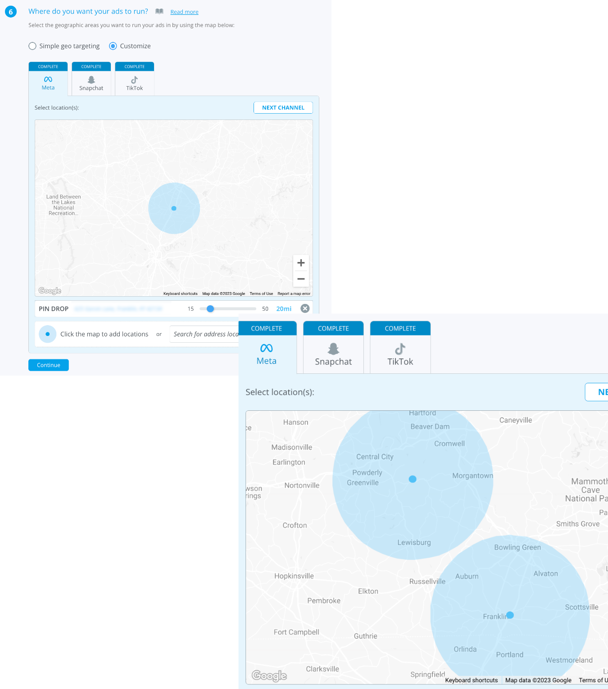The image size is (608, 689).
Task: Click Report a map error link
Action: pyautogui.click(x=294, y=294)
